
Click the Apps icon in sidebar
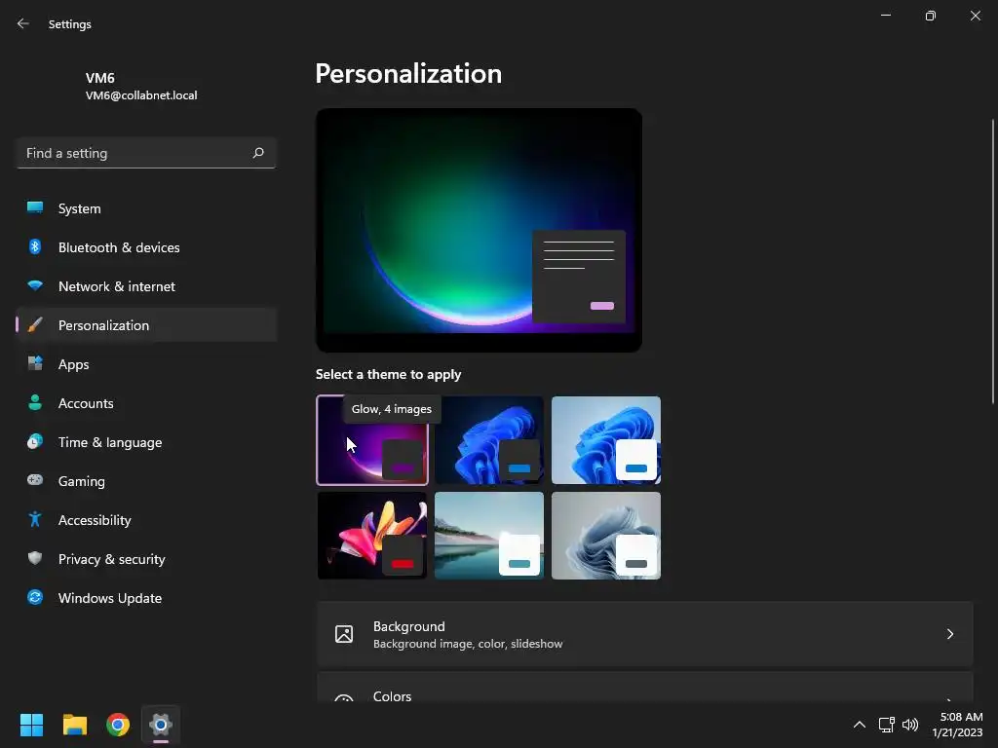(x=35, y=364)
